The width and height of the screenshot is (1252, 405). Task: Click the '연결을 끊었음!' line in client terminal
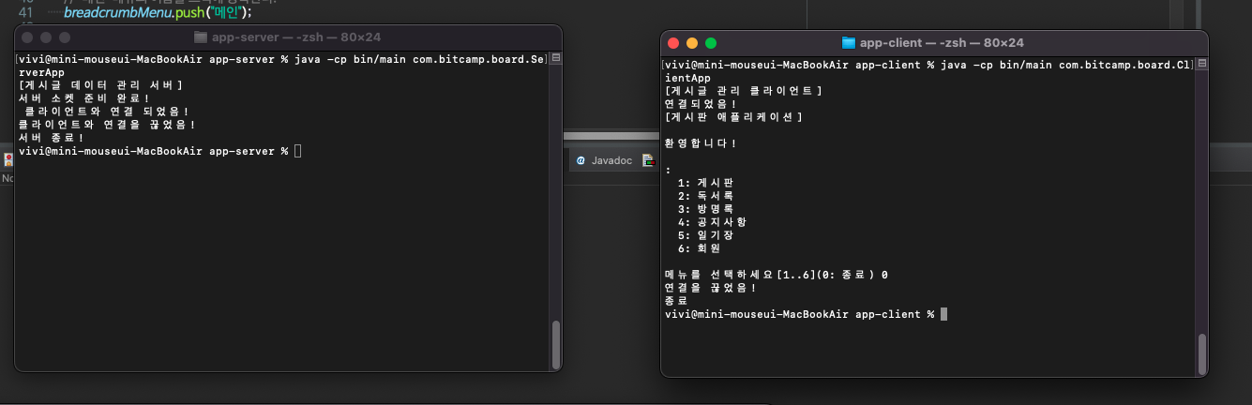[x=710, y=288]
